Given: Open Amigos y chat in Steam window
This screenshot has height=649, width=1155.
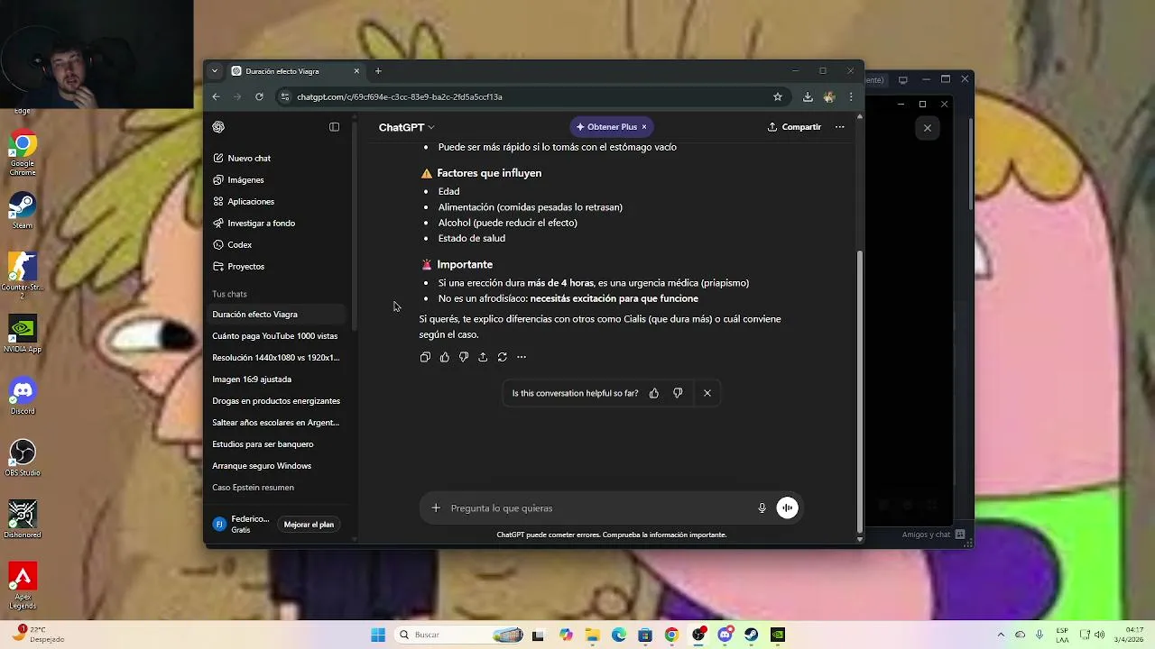Looking at the screenshot, I should click(x=934, y=535).
